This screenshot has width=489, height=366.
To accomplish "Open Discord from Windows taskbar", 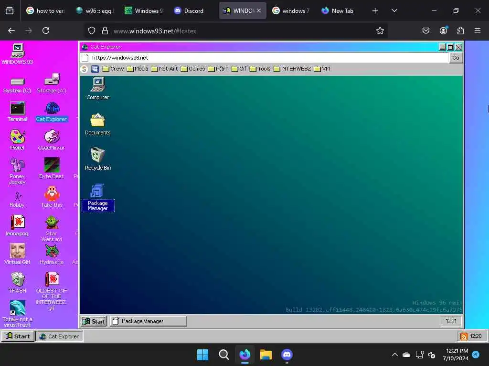I will [287, 355].
